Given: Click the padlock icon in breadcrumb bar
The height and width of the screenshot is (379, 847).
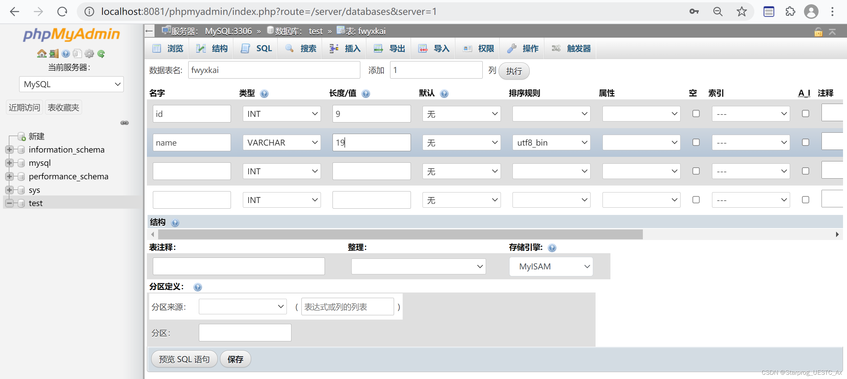Looking at the screenshot, I should (818, 32).
